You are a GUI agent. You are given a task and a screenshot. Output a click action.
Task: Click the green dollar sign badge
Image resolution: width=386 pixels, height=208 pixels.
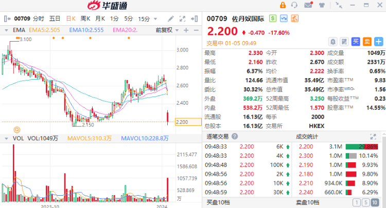point(272,18)
